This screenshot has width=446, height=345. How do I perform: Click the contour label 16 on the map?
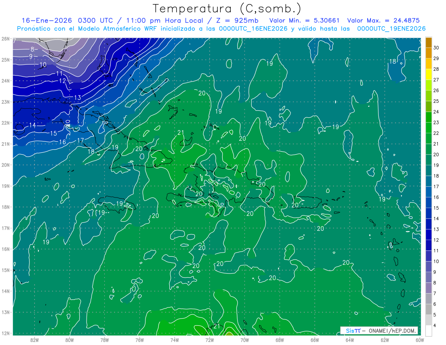62,142
